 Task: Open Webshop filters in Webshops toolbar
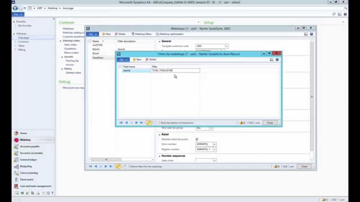coord(141,34)
